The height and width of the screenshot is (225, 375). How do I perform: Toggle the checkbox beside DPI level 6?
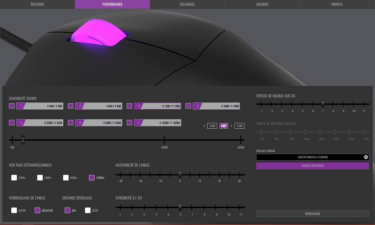(x=71, y=123)
